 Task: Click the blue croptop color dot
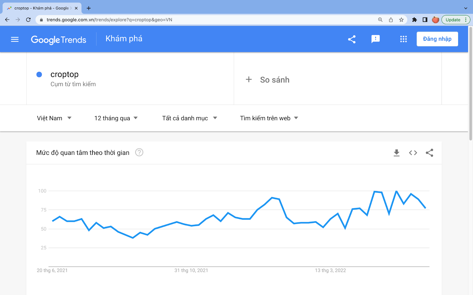coord(39,74)
